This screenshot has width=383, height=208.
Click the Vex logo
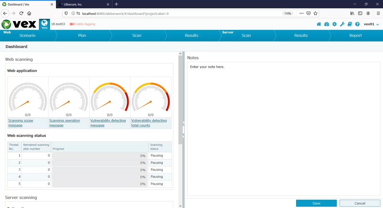pyautogui.click(x=19, y=24)
